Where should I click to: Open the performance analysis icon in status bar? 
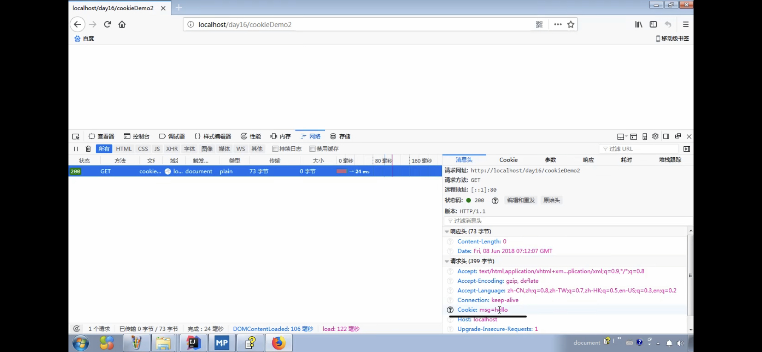[77, 329]
